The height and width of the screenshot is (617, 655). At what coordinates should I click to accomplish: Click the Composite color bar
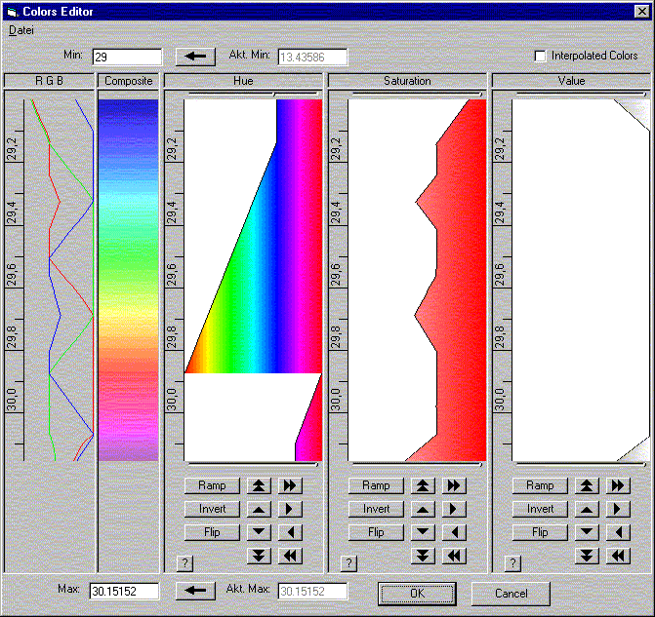coord(129,280)
